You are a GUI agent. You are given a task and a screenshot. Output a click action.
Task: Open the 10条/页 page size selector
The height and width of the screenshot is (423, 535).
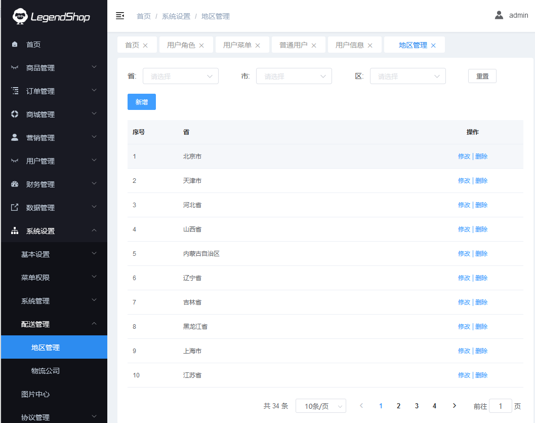click(x=320, y=406)
